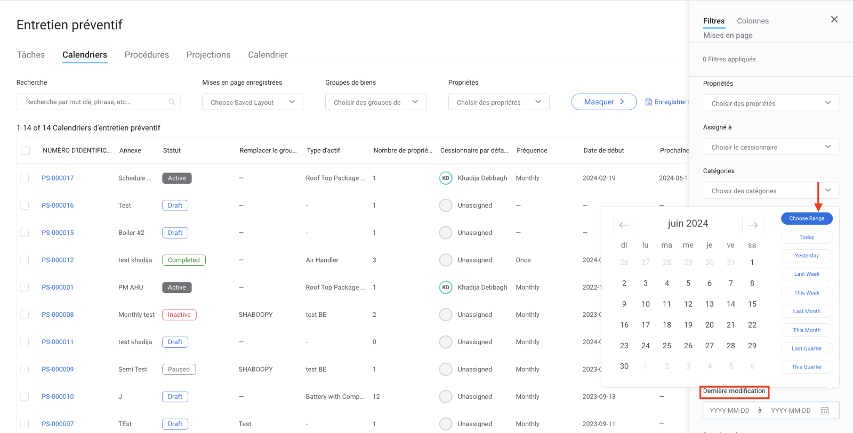Open calendar icon in Dernière modification field

point(824,411)
